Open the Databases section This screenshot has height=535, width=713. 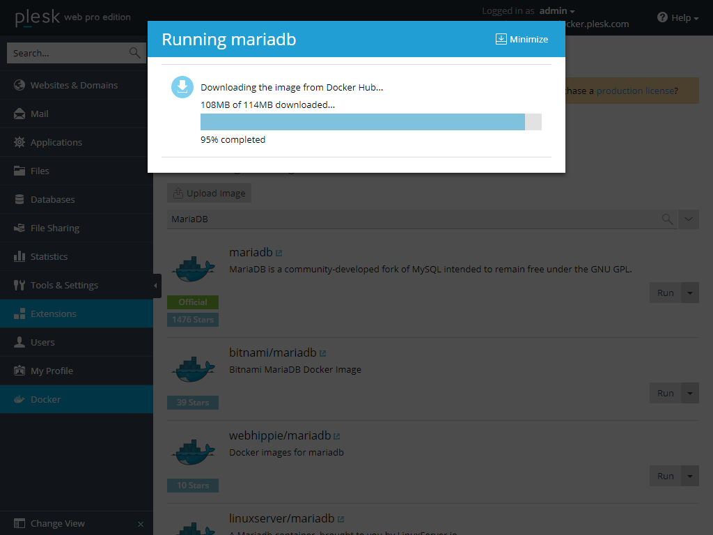pyautogui.click(x=77, y=199)
